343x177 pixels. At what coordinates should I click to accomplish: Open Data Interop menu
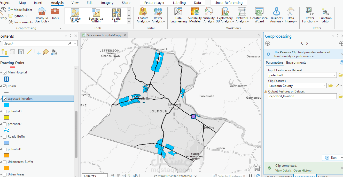pos(291,15)
